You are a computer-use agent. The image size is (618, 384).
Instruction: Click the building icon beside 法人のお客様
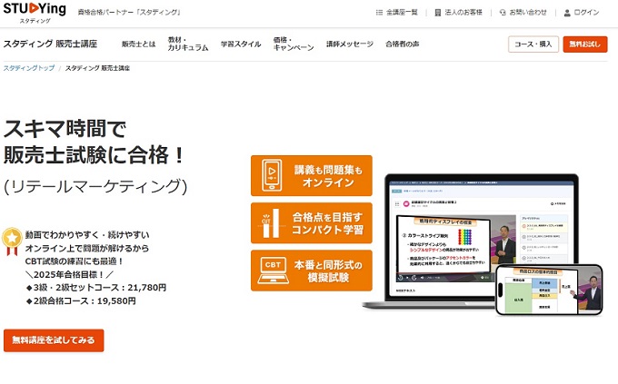point(438,13)
